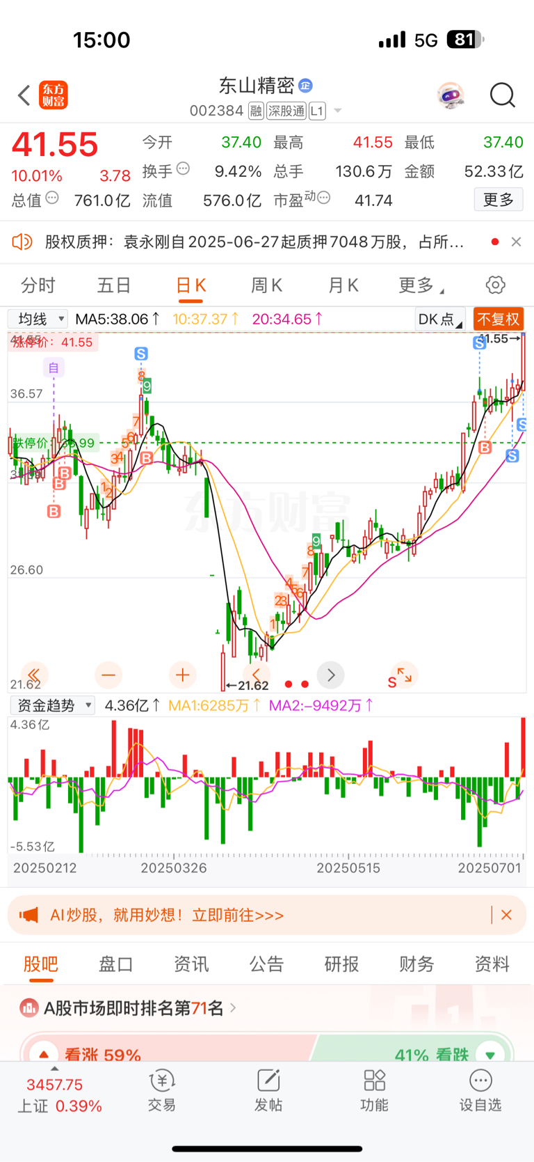The width and height of the screenshot is (534, 1162).
Task: Tap the back arrow icon
Action: [24, 95]
